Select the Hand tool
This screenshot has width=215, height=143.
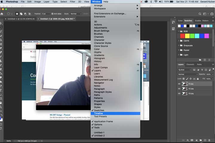1,103
